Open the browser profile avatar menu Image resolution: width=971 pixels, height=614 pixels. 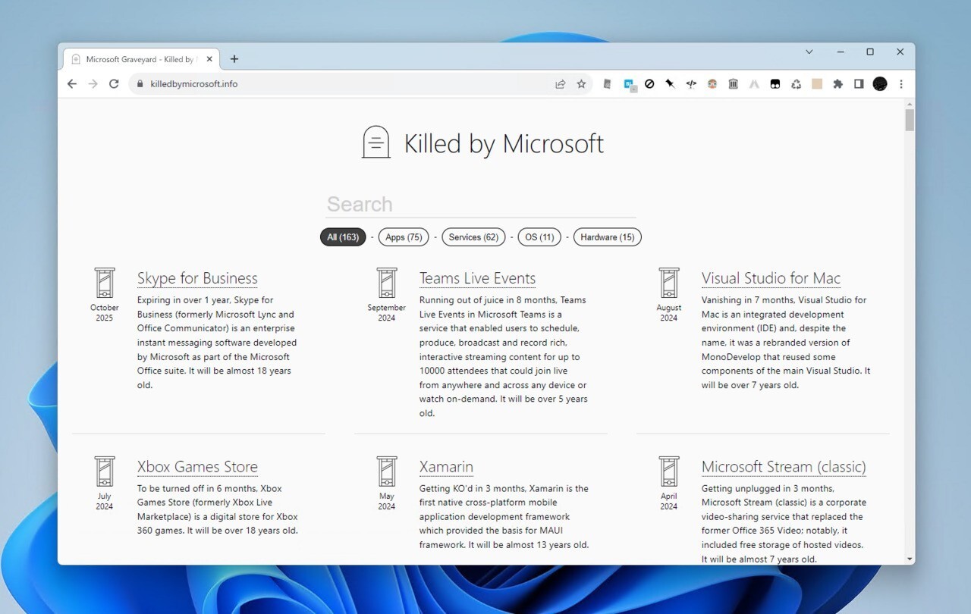click(879, 84)
